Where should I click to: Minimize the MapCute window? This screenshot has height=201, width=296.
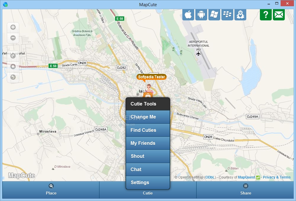[x=269, y=4]
